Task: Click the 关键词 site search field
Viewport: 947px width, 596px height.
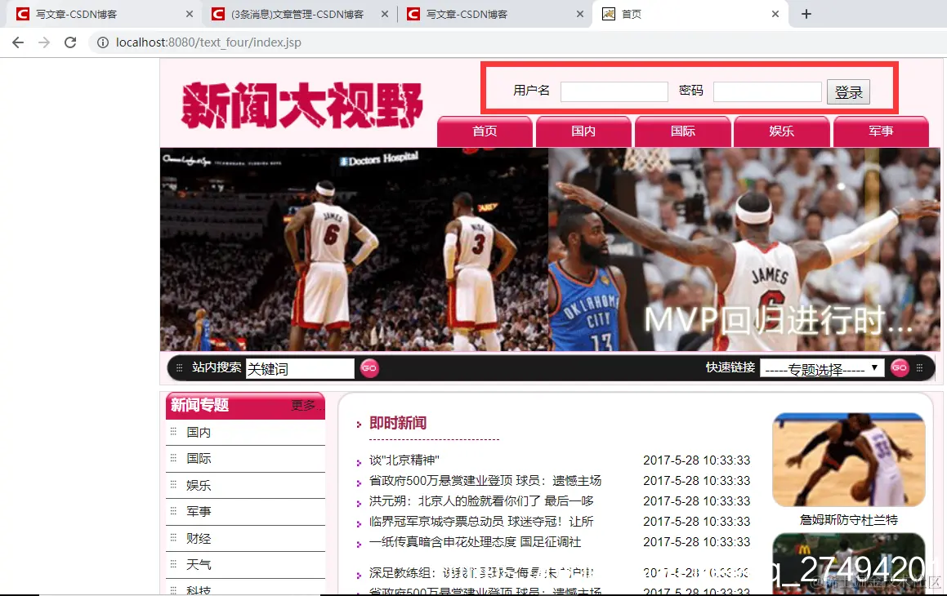Action: (x=300, y=368)
